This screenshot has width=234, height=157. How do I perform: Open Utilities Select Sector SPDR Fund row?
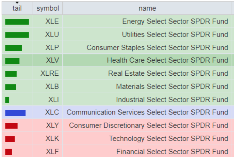(x=175, y=35)
